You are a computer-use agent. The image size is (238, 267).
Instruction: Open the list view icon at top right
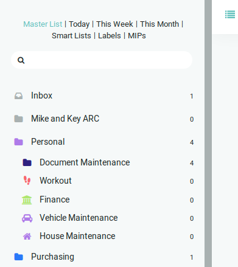[230, 15]
